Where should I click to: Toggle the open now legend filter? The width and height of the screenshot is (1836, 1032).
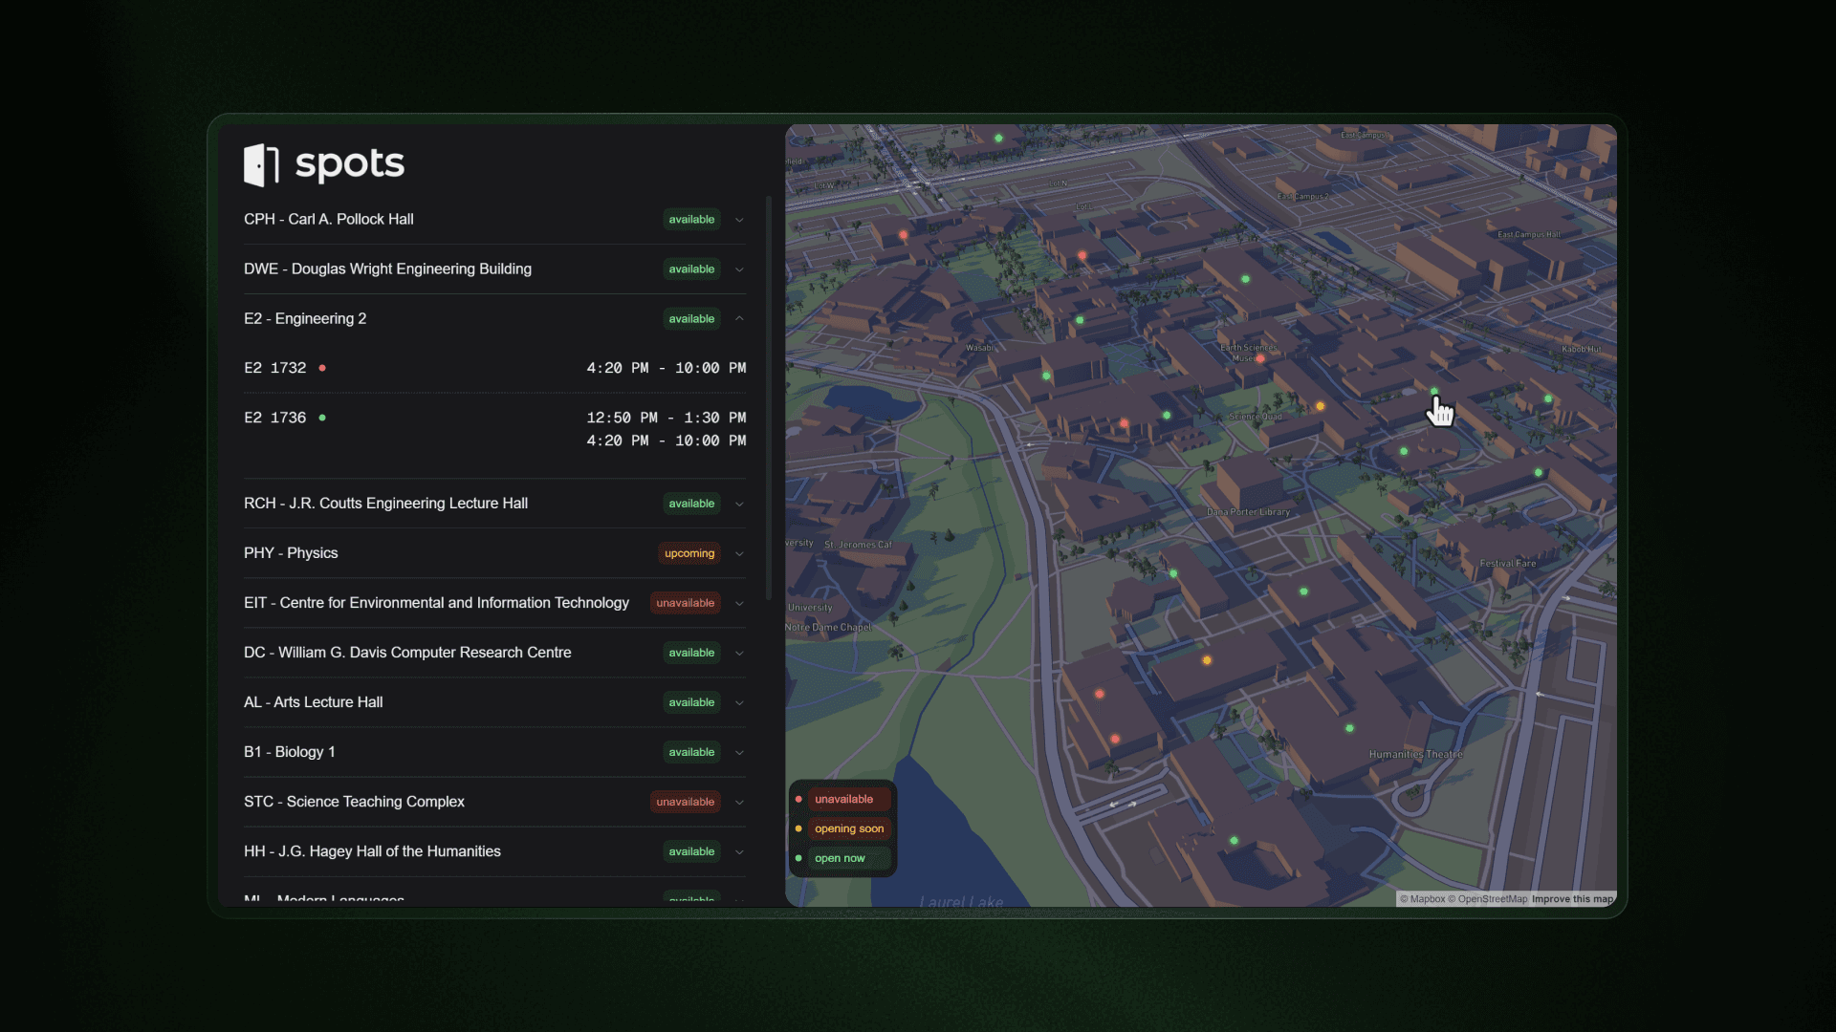(x=839, y=858)
